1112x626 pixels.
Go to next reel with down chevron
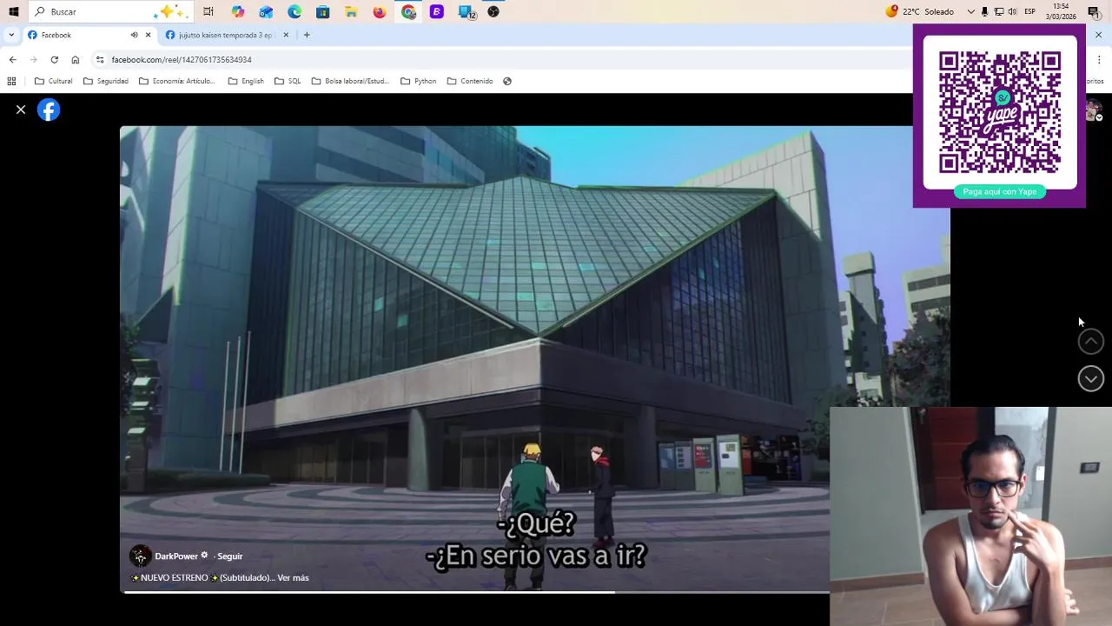click(1091, 378)
